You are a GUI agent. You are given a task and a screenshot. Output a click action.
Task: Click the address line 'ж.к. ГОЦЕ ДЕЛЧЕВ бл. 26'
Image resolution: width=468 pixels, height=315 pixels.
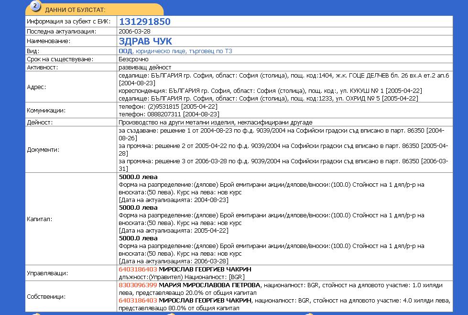coord(284,79)
